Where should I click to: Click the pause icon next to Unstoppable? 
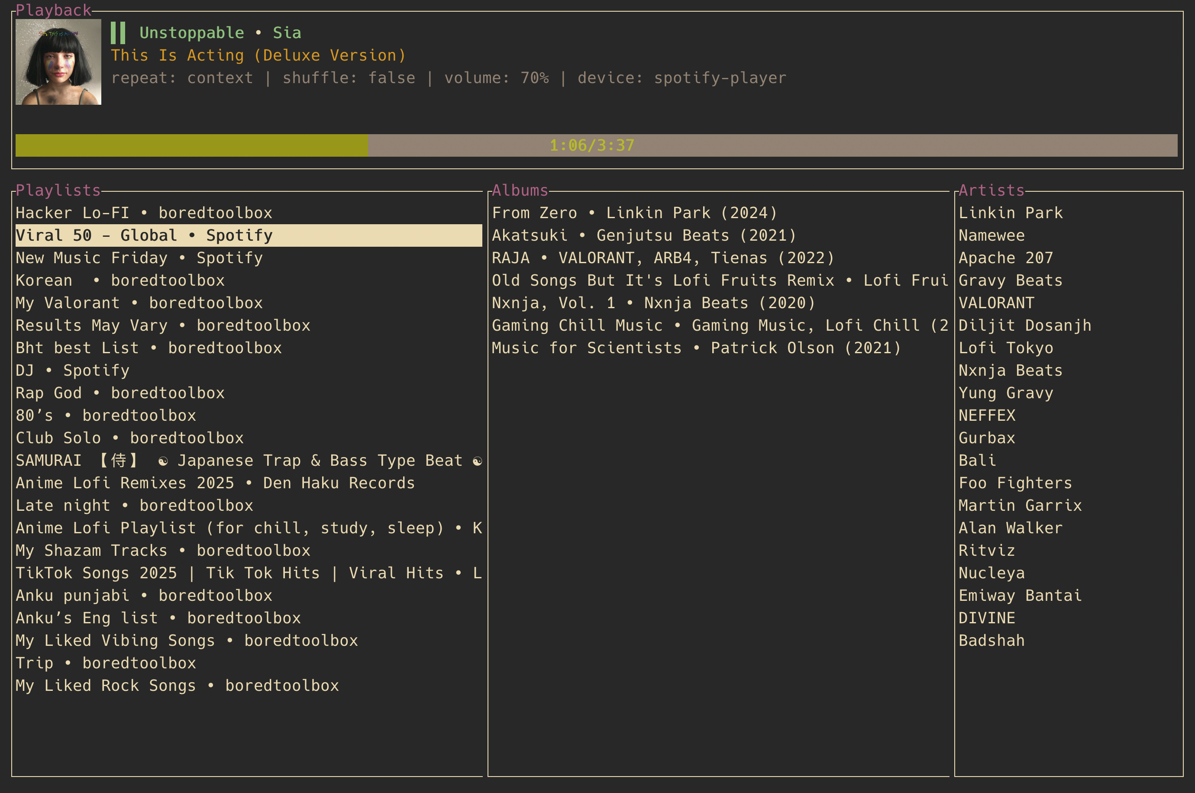click(118, 33)
